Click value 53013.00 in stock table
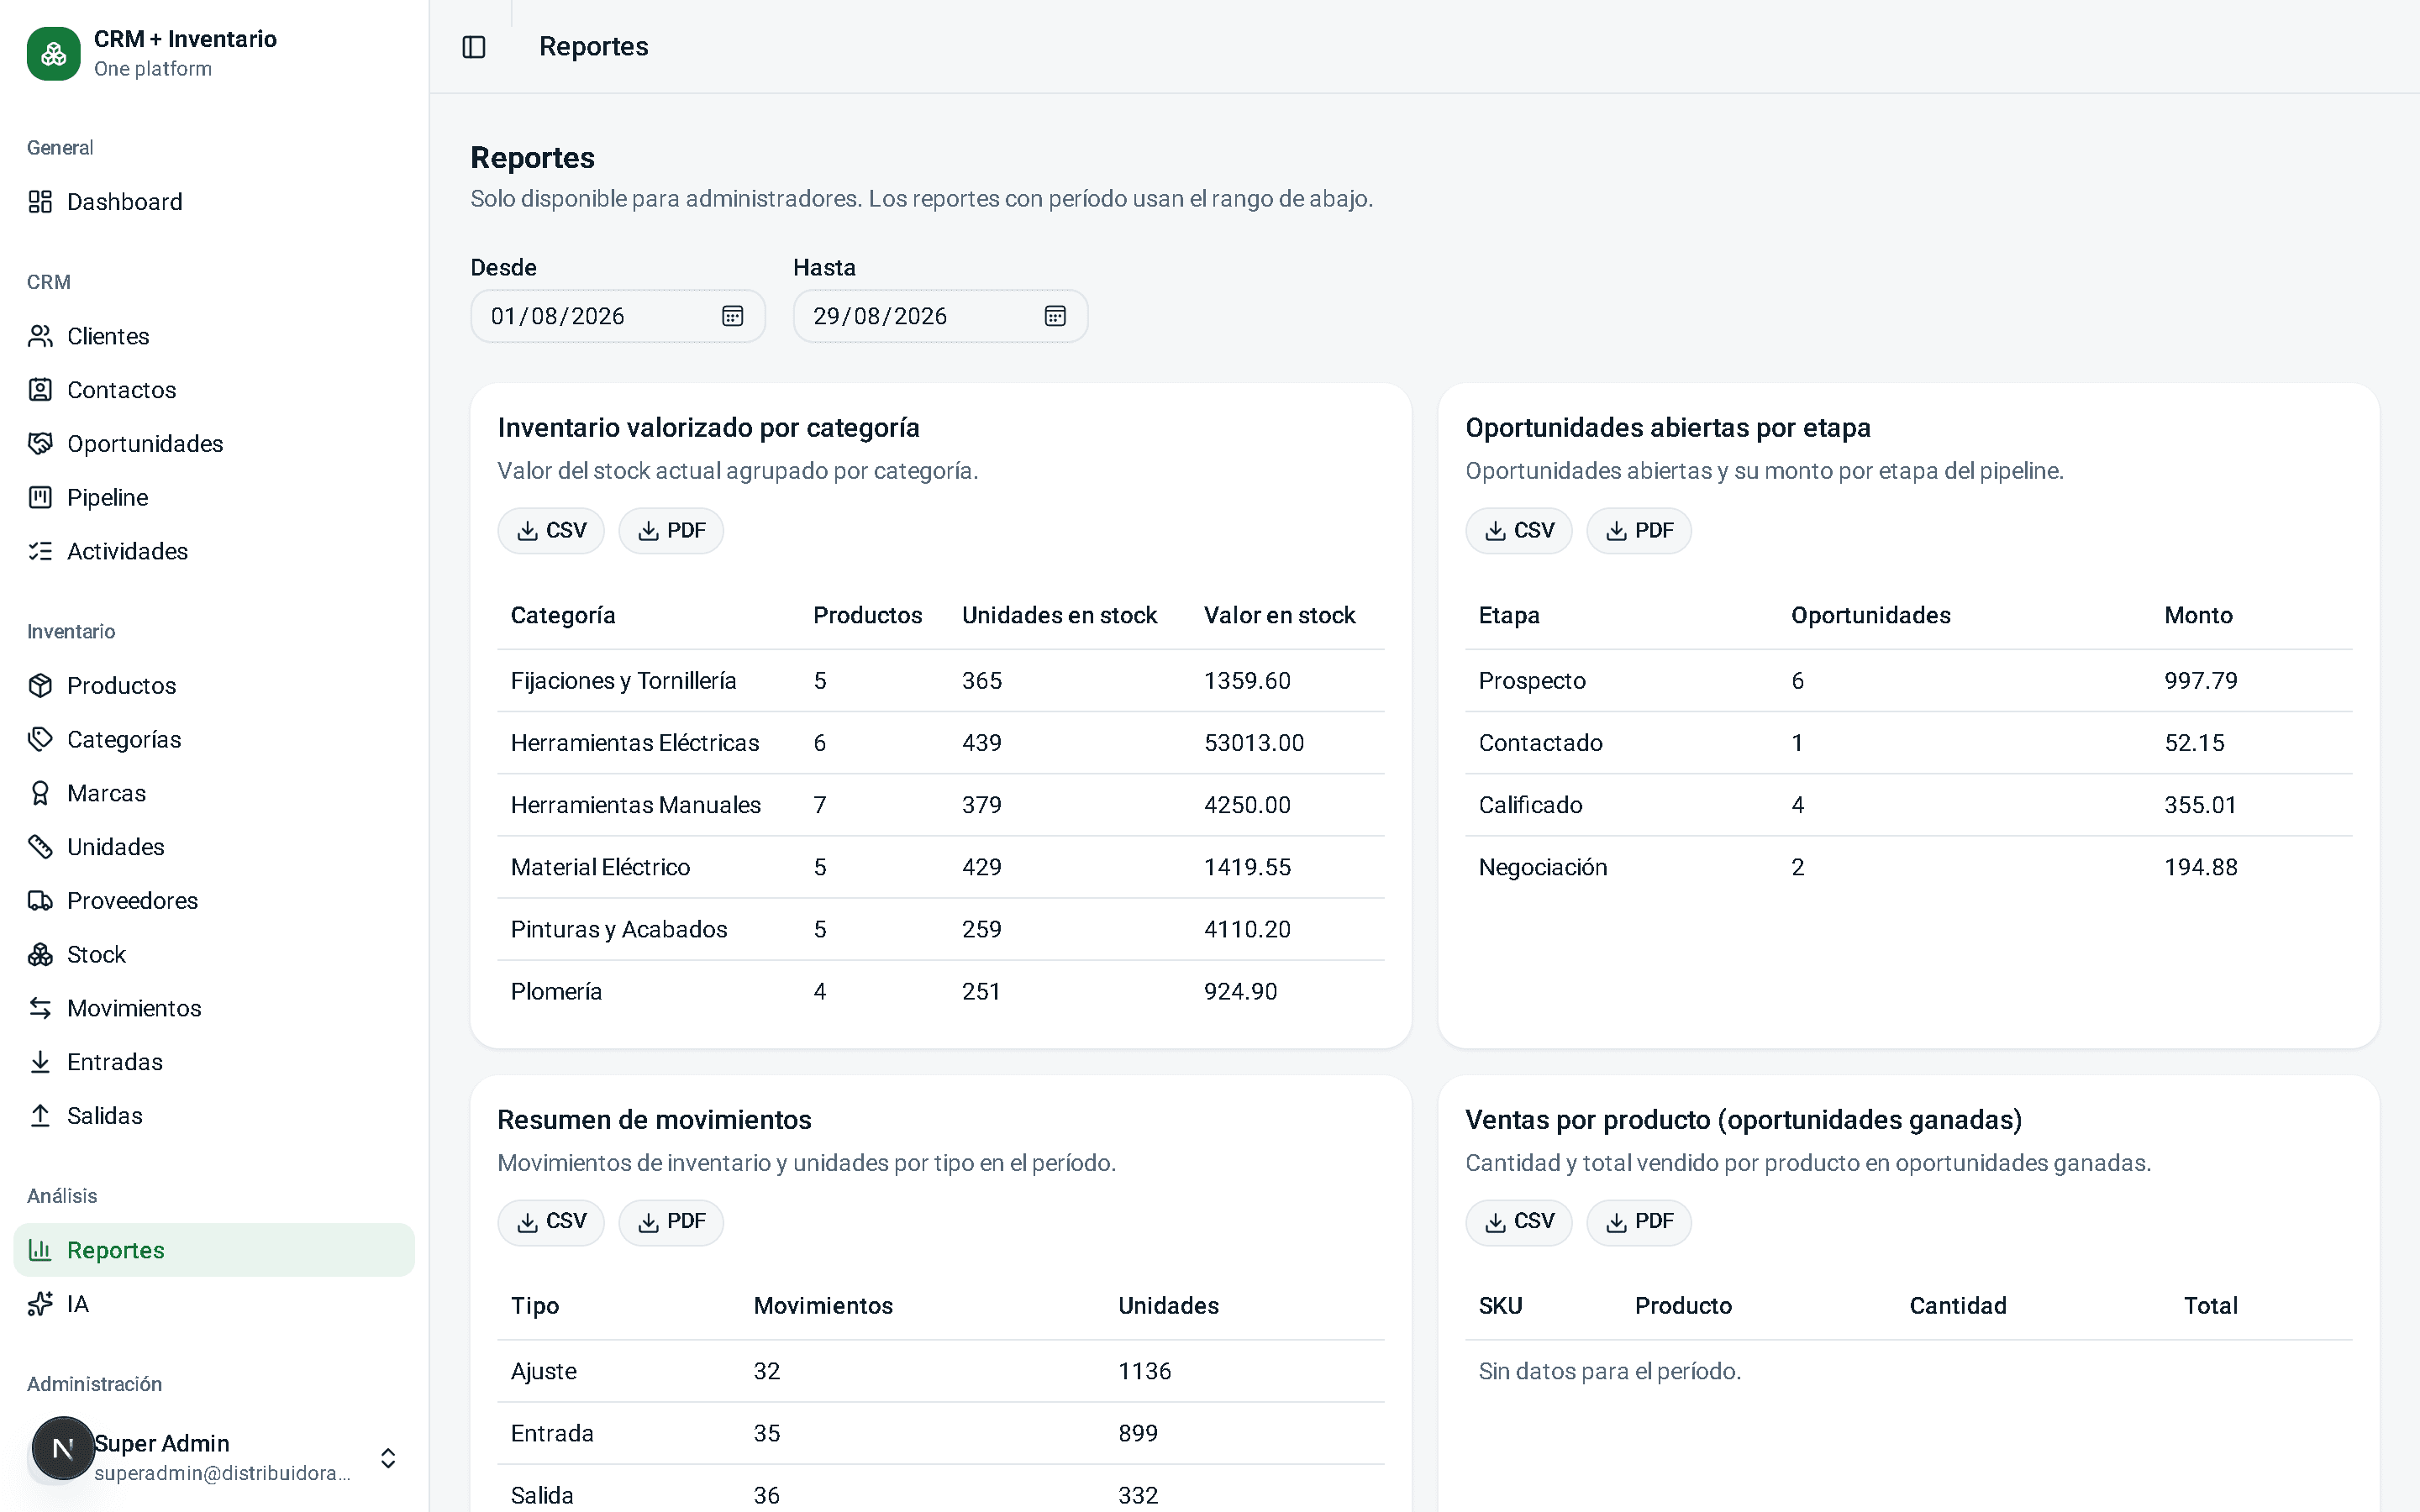Screen dimensions: 2420x1512 [x=1254, y=743]
